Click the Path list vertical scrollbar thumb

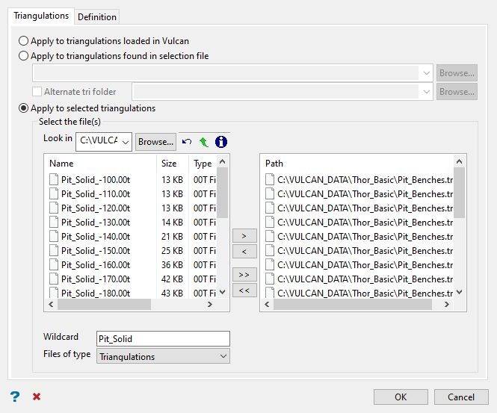pos(459,193)
